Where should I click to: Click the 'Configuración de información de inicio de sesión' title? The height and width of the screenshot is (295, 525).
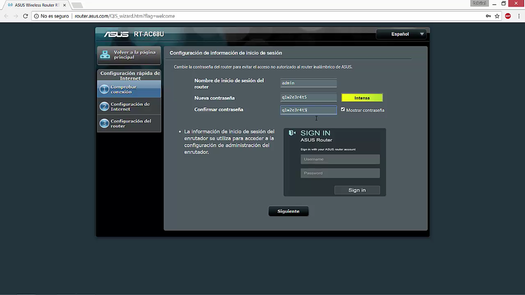(226, 53)
